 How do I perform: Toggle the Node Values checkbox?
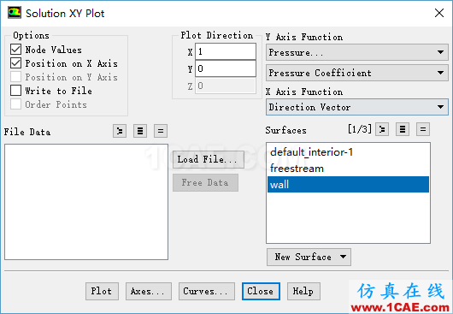point(16,50)
